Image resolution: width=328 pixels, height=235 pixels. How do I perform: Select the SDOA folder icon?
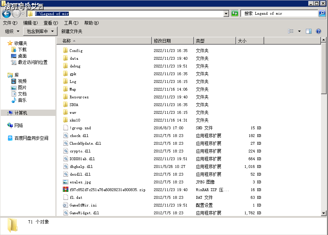click(65, 105)
